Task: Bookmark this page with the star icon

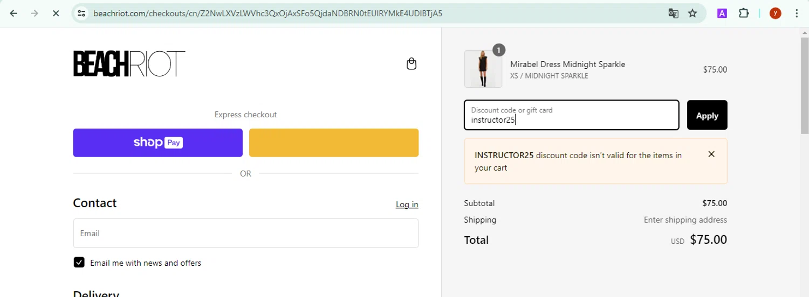Action: click(693, 13)
